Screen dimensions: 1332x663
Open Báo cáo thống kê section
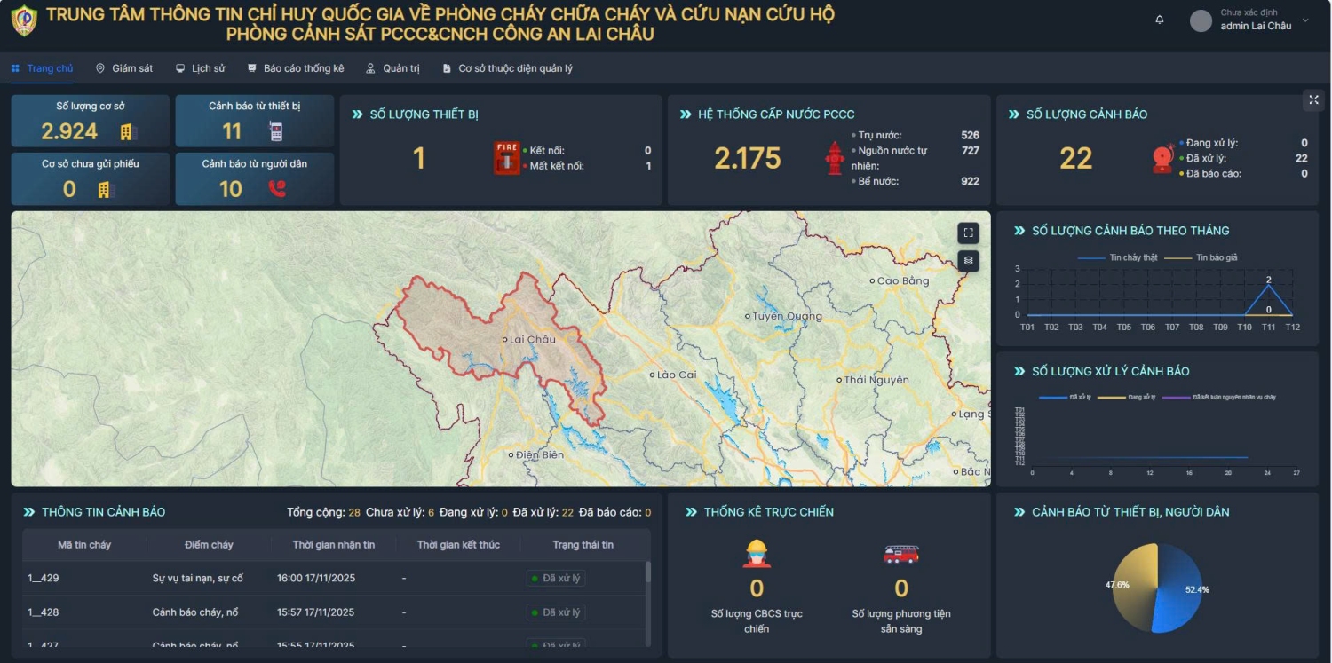click(x=295, y=68)
